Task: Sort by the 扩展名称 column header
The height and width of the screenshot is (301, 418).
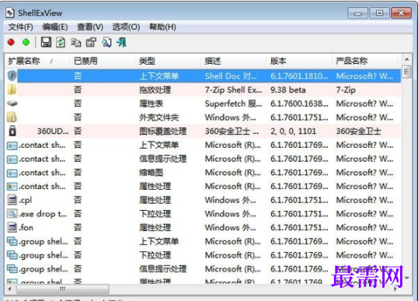Action: click(37, 61)
